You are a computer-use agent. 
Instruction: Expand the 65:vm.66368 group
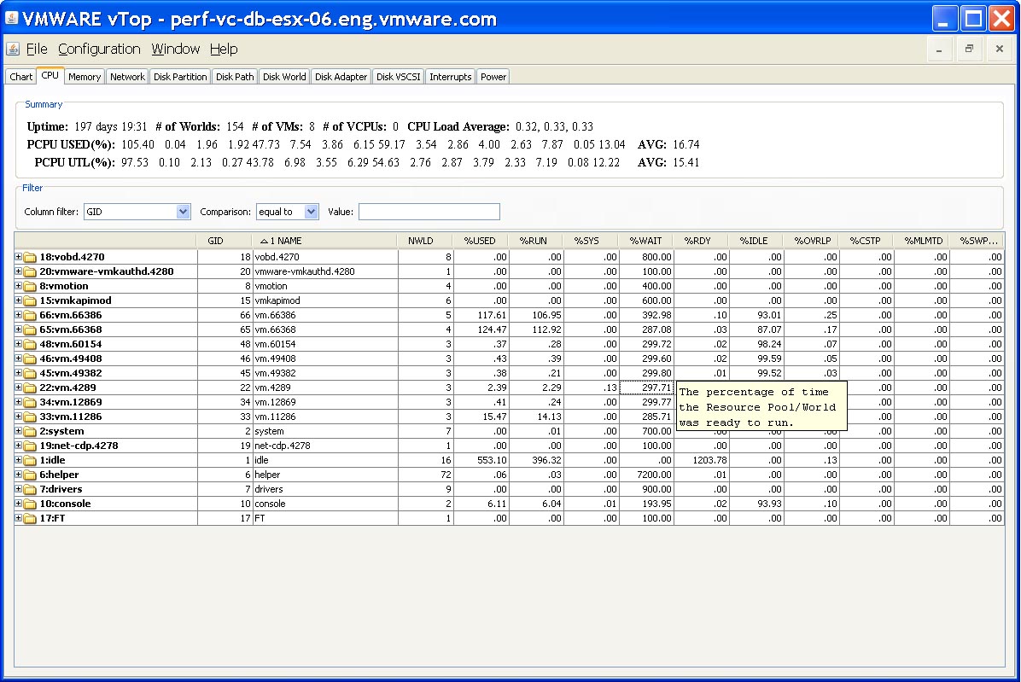(19, 329)
